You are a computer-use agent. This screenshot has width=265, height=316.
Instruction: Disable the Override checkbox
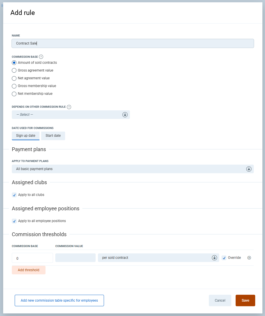pyautogui.click(x=224, y=258)
